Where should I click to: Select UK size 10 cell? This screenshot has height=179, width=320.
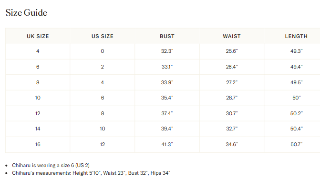coord(38,98)
